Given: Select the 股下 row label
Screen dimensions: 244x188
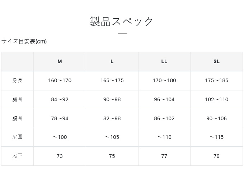Looking at the screenshot, I should (17, 156).
